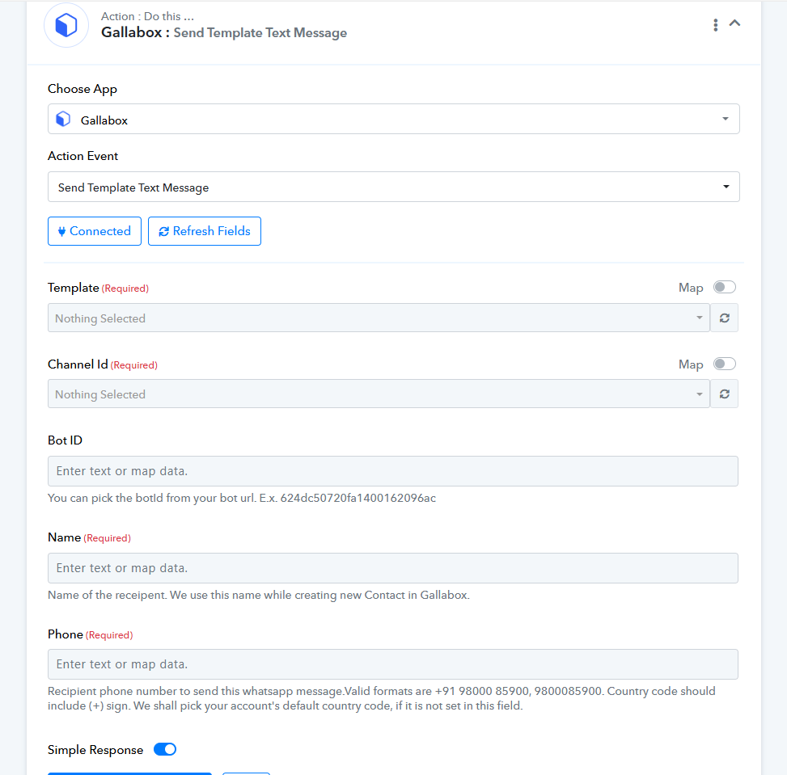787x775 pixels.
Task: Click the Refresh Fields button
Action: pyautogui.click(x=205, y=231)
